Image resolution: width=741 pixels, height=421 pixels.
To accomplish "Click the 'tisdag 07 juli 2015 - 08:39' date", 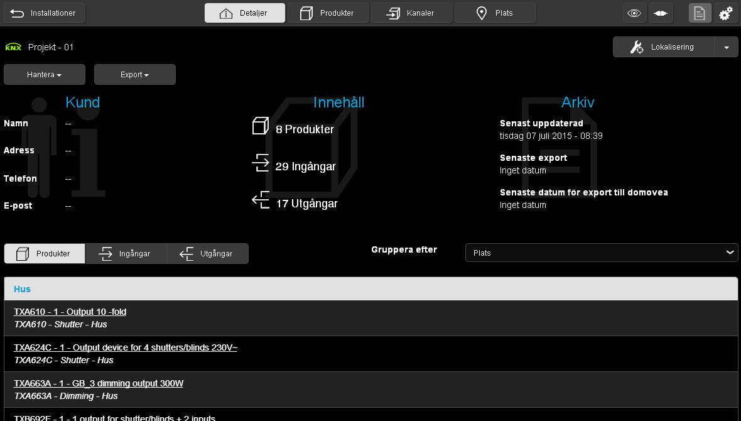I will [x=551, y=136].
